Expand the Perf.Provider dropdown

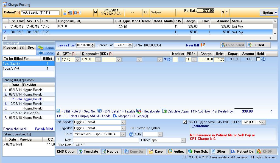[123, 122]
